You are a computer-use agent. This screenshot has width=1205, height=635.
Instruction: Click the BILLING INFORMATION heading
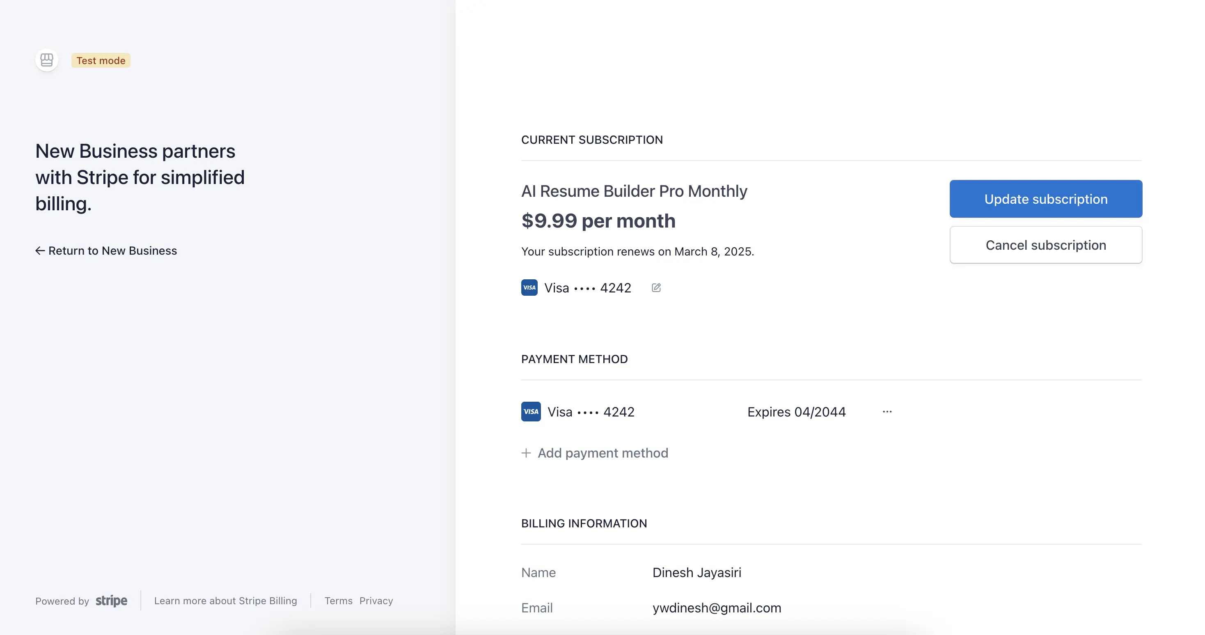click(584, 524)
